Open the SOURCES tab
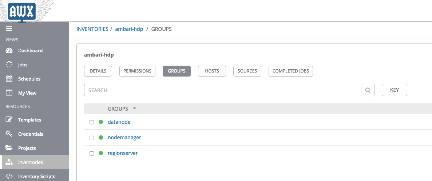Image resolution: width=432 pixels, height=181 pixels. [247, 71]
